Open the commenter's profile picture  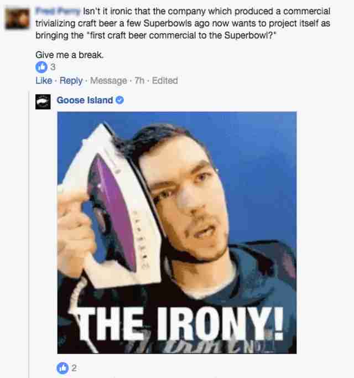click(18, 19)
